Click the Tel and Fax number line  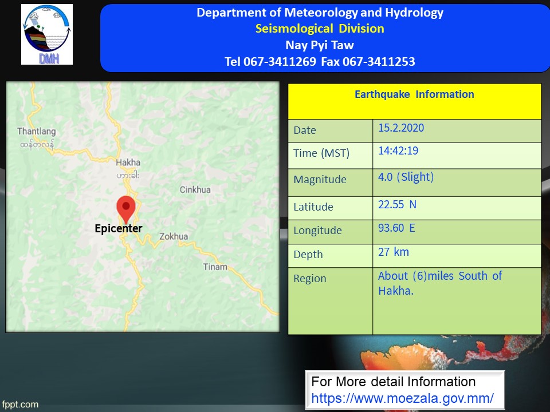[320, 62]
